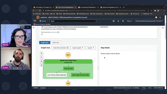Open AWS CloudShell
The width and height of the screenshot is (167, 94).
(114, 21)
